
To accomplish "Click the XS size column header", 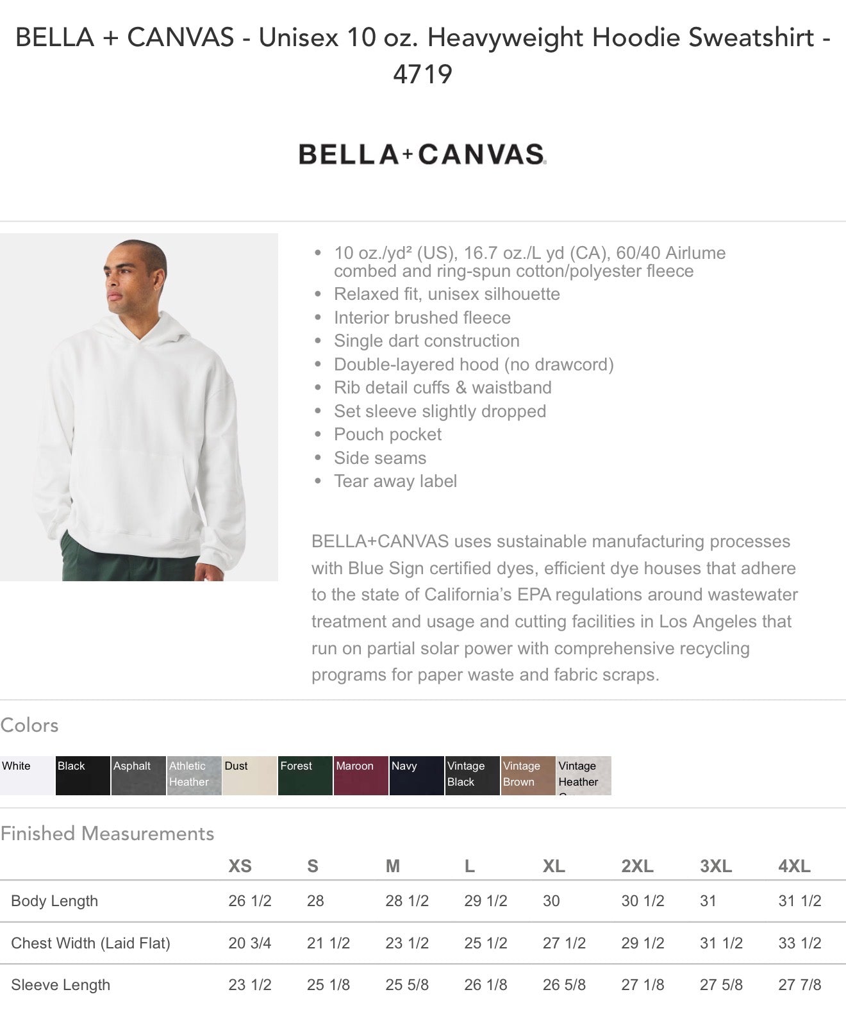I will 240,866.
